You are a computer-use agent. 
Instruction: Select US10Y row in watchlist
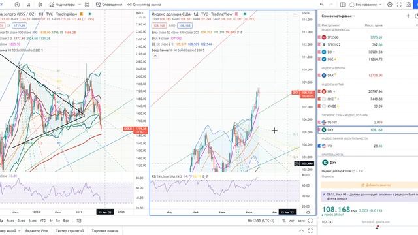point(367,122)
